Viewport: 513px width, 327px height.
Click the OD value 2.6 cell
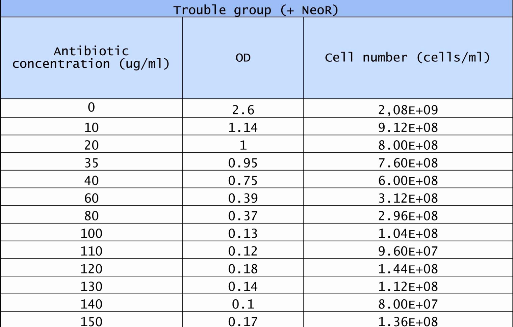click(x=243, y=110)
